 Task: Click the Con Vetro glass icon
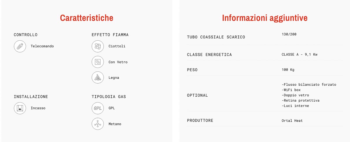[98, 62]
